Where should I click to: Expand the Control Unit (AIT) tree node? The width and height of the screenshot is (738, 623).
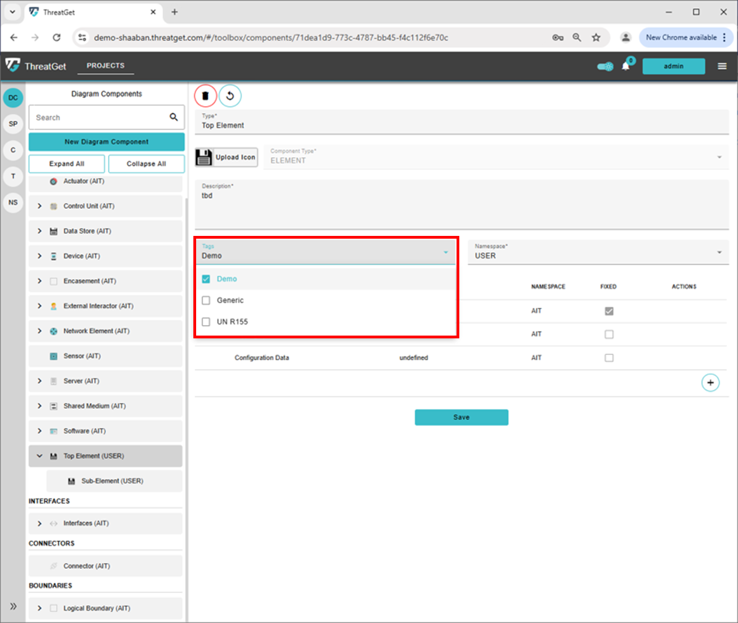point(39,206)
